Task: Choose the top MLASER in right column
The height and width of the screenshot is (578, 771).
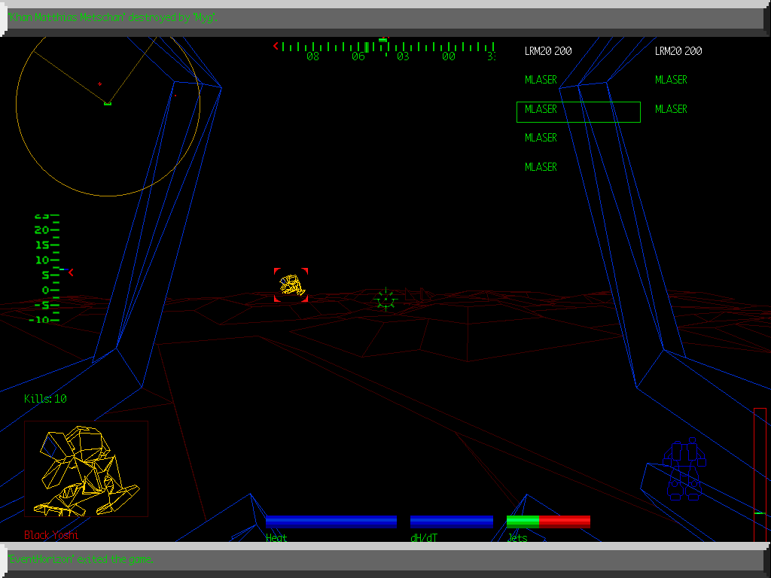Action: (x=671, y=80)
